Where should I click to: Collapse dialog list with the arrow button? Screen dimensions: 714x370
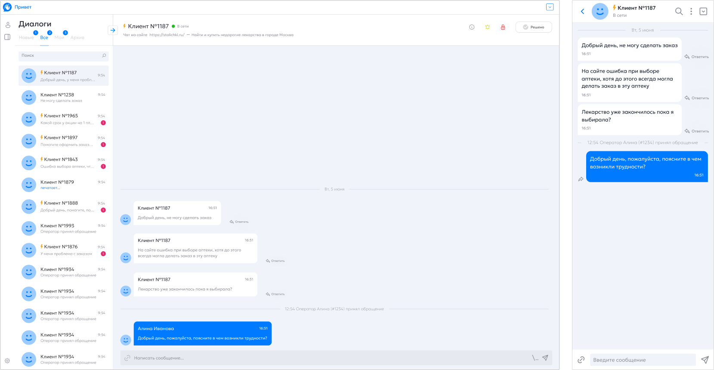pyautogui.click(x=112, y=30)
